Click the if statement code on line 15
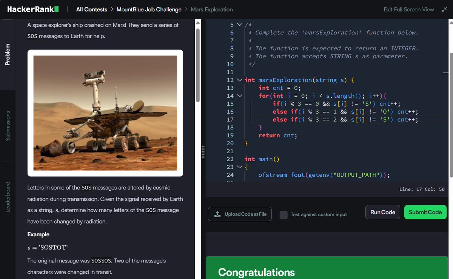The height and width of the screenshot is (279, 453). click(336, 104)
